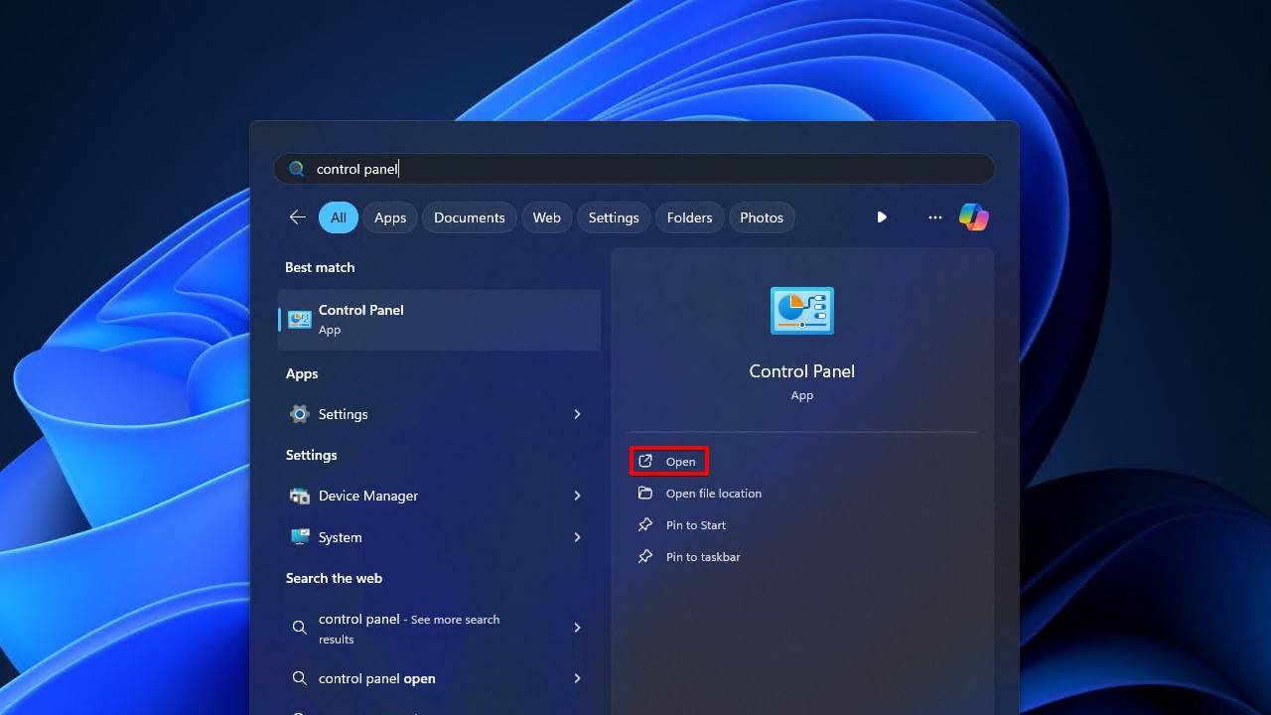Viewport: 1271px width, 715px height.
Task: Click the Settings gear icon under Apps
Action: click(x=299, y=414)
